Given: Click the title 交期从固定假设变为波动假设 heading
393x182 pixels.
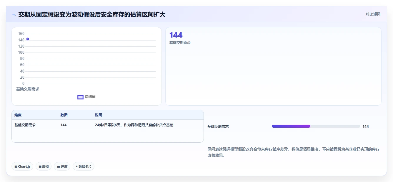Looking at the screenshot, I should click(x=92, y=14).
